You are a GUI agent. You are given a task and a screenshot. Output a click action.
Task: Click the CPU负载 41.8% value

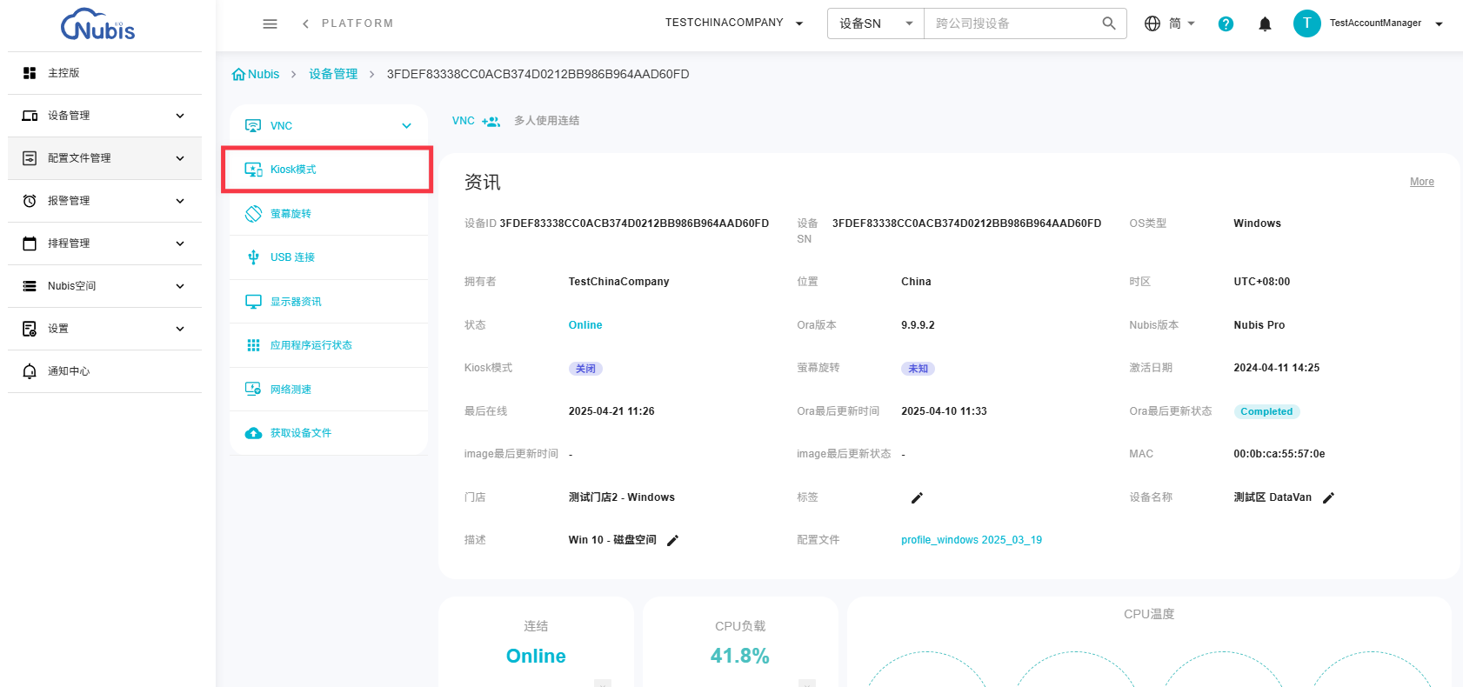click(740, 657)
